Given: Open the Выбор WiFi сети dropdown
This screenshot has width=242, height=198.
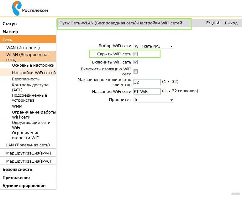Looking at the screenshot, I should (x=154, y=46).
